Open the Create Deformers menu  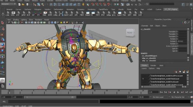point(76,1)
